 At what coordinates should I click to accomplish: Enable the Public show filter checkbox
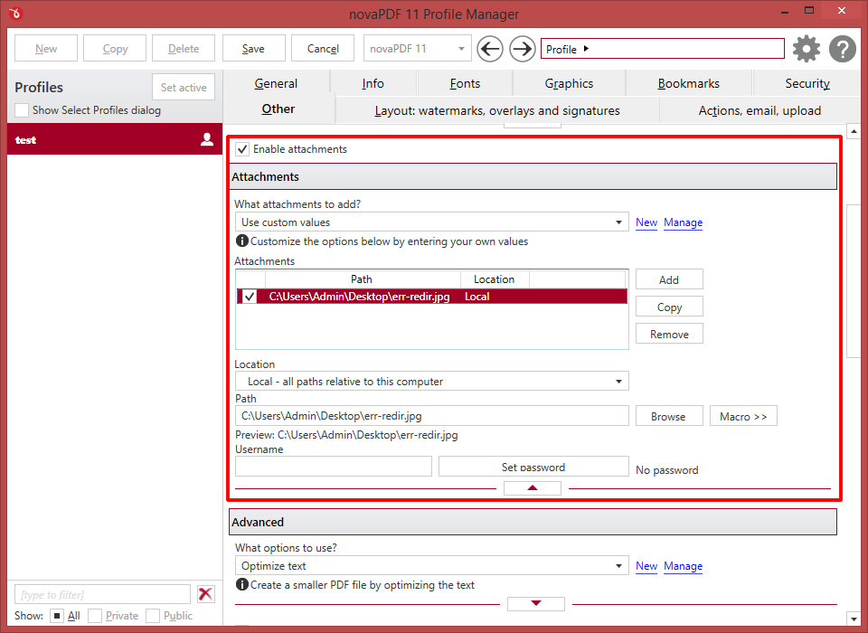pos(153,615)
